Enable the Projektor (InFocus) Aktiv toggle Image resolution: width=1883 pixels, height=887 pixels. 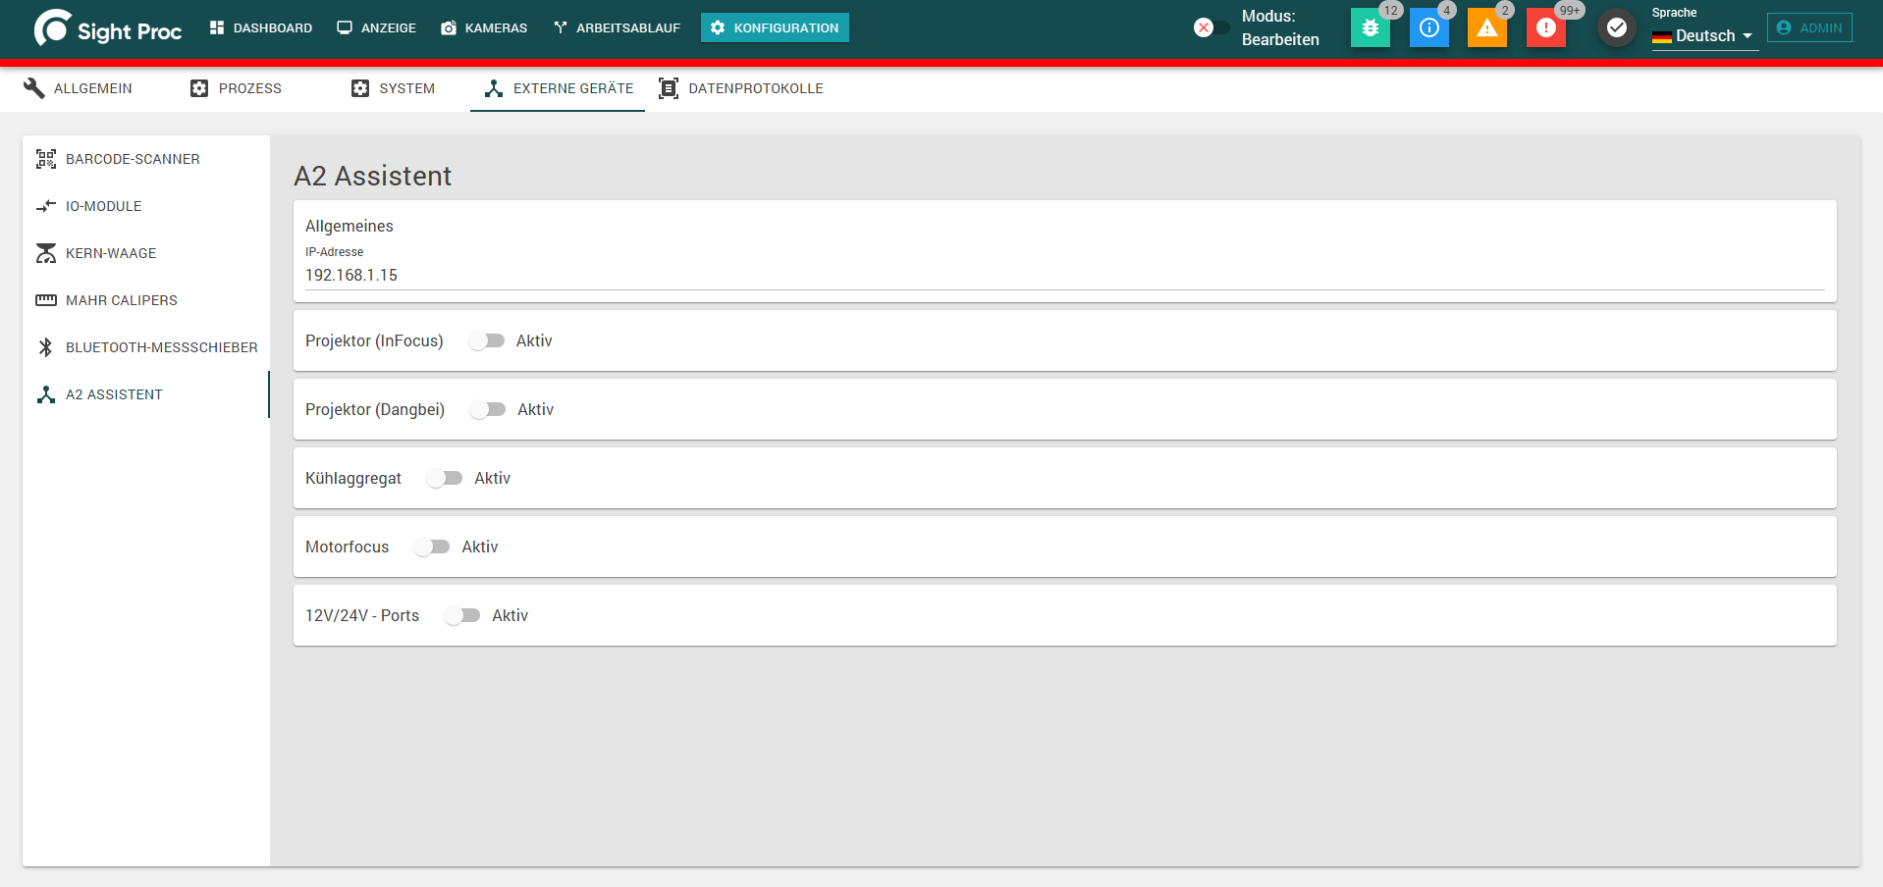pos(487,340)
